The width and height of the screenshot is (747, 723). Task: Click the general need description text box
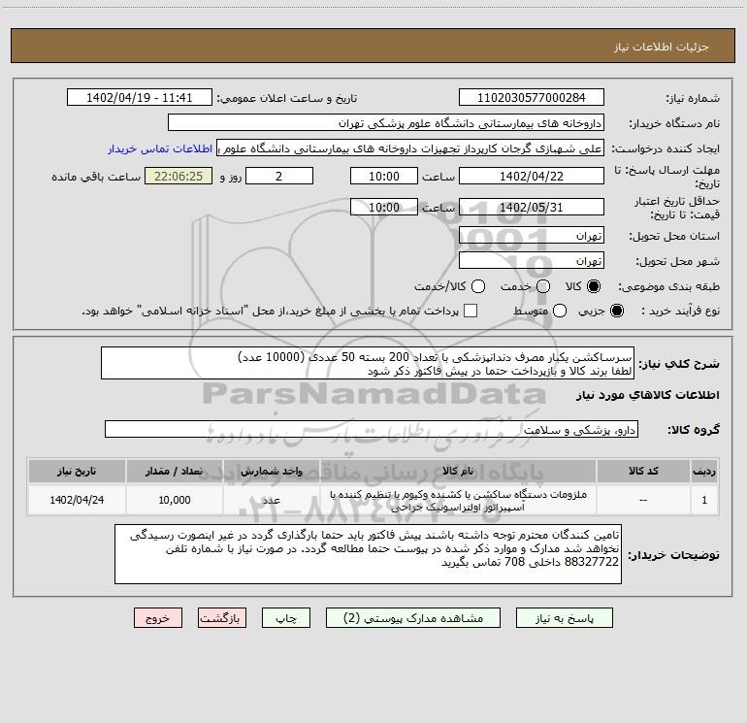[368, 364]
